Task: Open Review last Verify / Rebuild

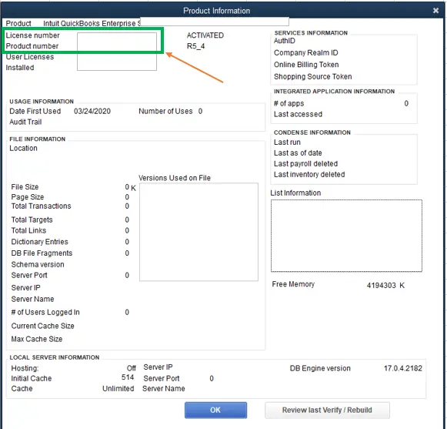Action: click(327, 410)
